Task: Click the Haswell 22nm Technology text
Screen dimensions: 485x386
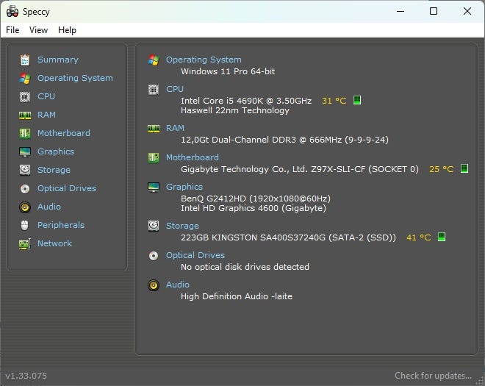Action: coord(235,110)
